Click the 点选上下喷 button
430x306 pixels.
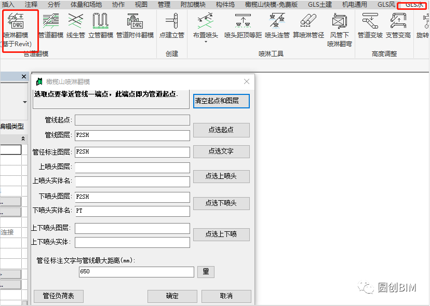pos(221,234)
